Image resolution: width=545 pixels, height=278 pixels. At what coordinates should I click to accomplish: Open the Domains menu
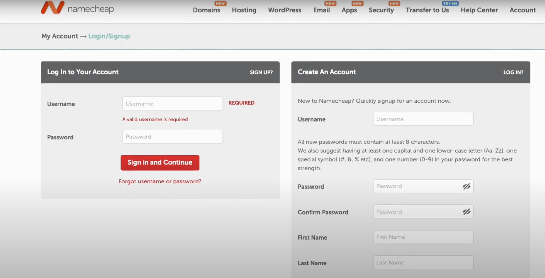pos(206,10)
